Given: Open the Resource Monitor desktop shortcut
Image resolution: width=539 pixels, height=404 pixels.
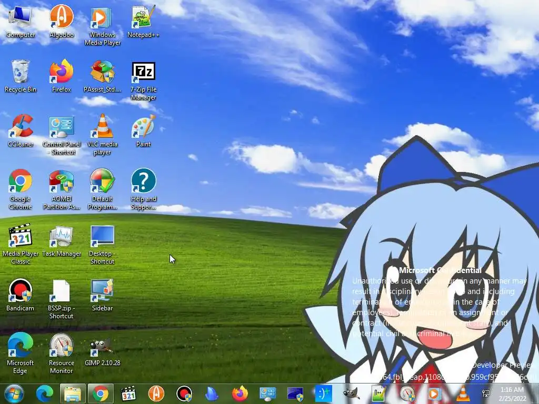Looking at the screenshot, I should tap(62, 353).
